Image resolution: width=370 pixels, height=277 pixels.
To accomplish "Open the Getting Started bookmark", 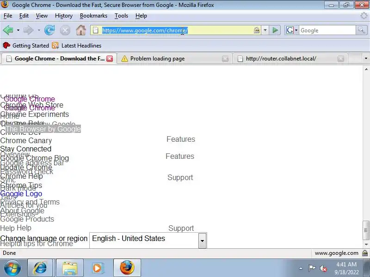I will [x=26, y=45].
